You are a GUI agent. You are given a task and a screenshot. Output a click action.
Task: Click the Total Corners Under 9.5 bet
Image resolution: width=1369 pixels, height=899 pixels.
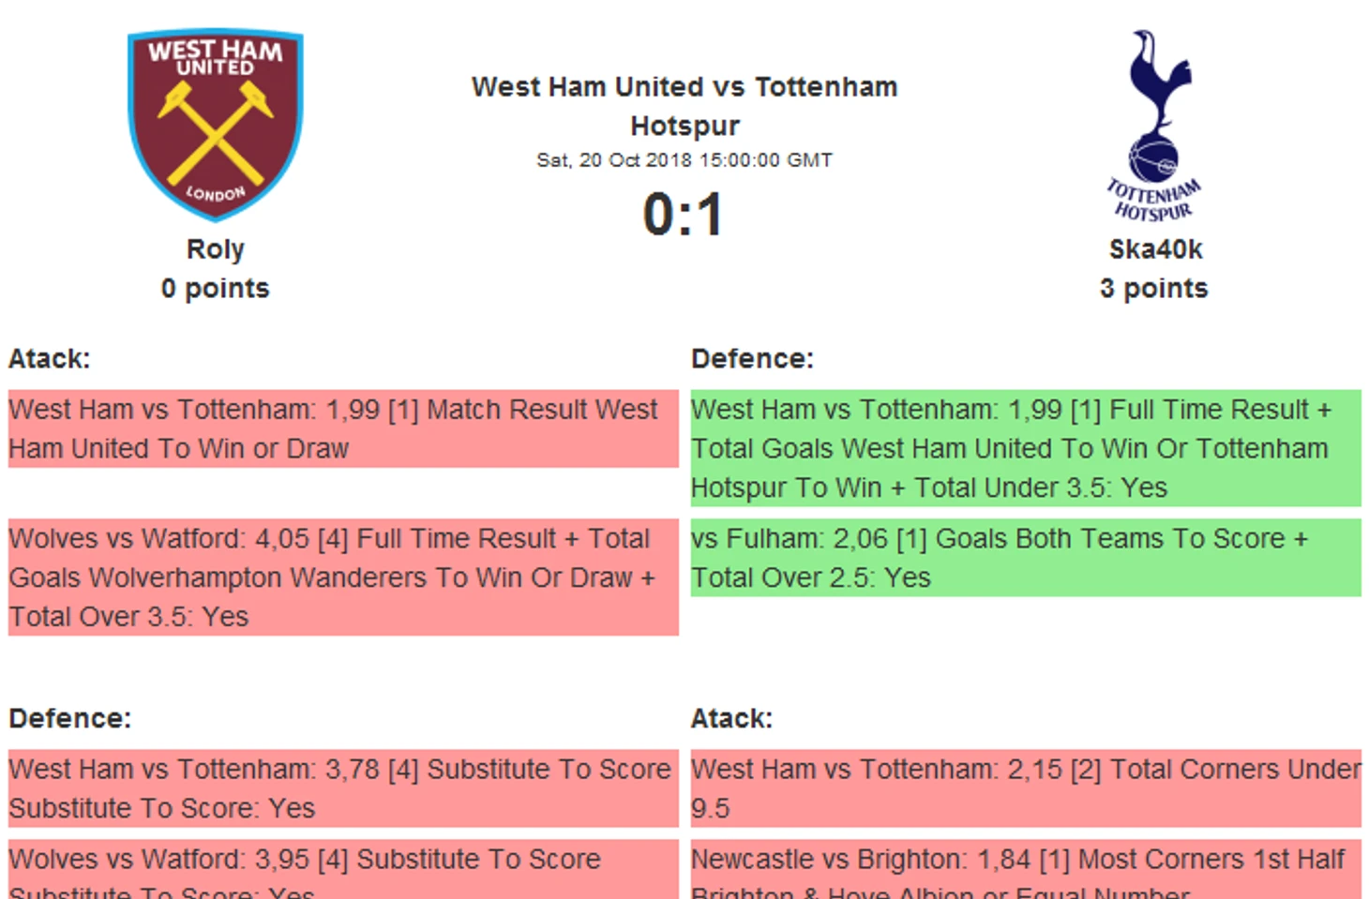coord(1026,788)
